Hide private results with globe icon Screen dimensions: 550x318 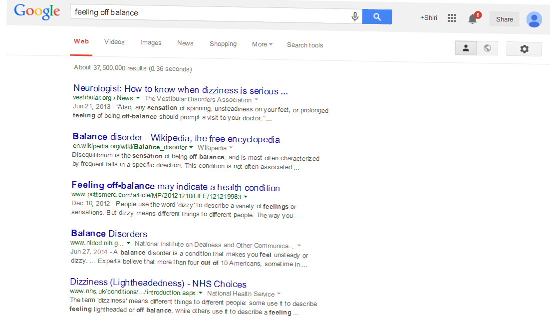pos(487,48)
